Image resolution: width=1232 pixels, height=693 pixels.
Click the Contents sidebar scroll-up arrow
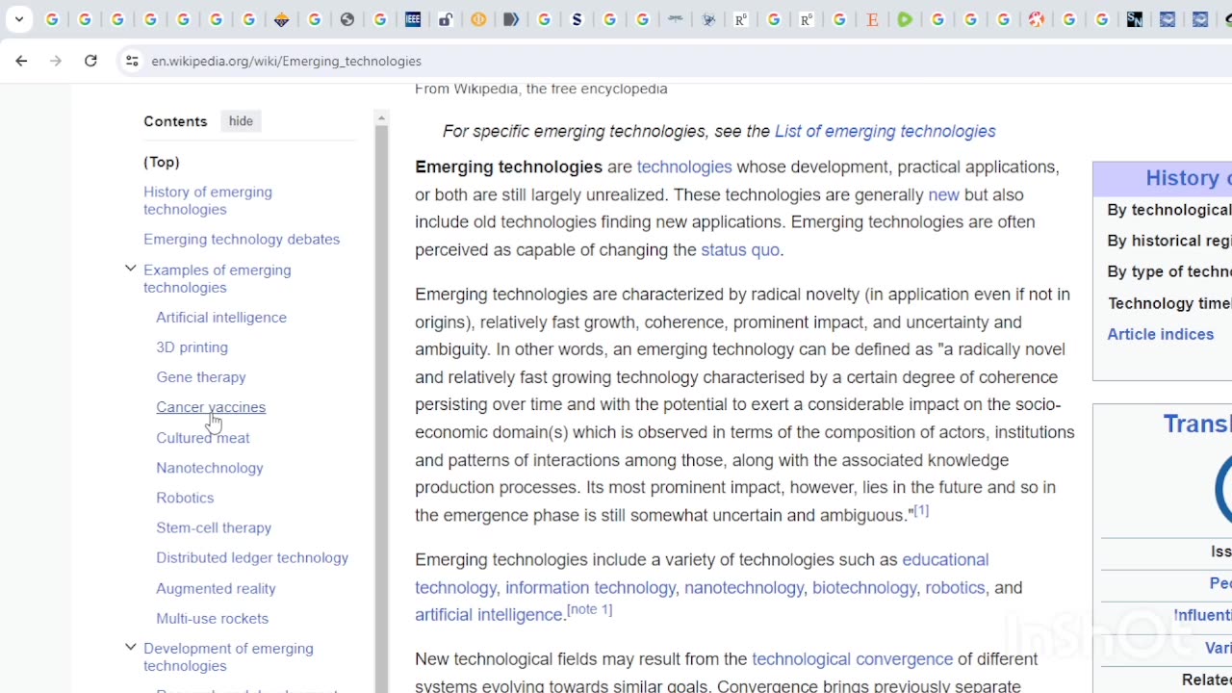381,118
